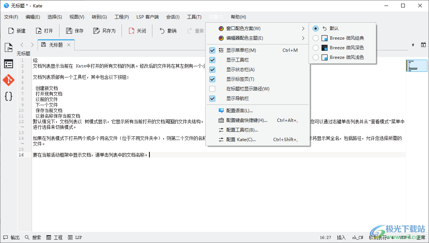The image size is (429, 243).
Task: Open the 工程(P) menu
Action: (122, 17)
